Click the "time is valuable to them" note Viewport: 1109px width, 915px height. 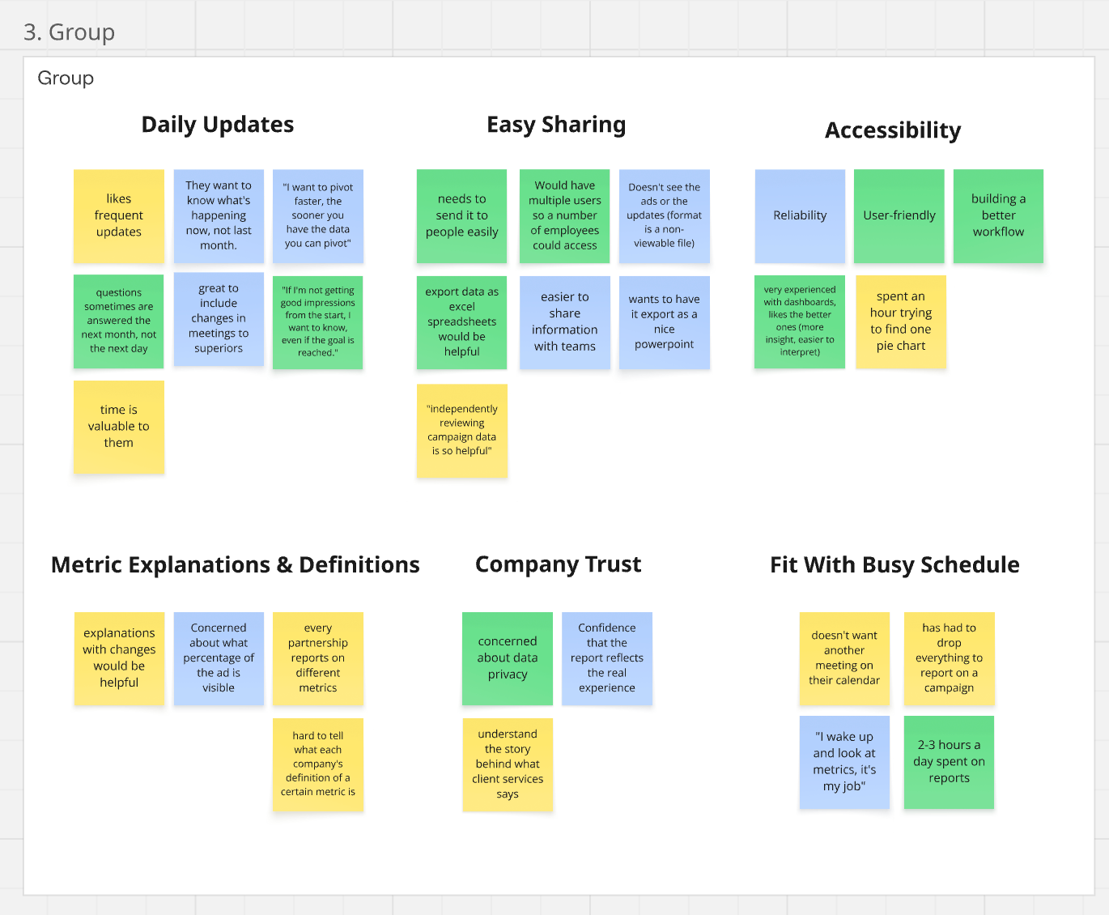119,427
